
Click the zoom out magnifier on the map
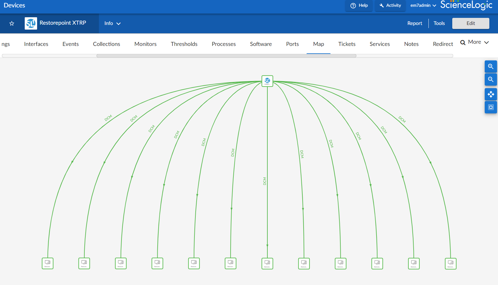pyautogui.click(x=491, y=79)
